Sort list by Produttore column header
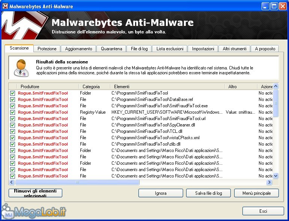The width and height of the screenshot is (289, 221). (48, 86)
